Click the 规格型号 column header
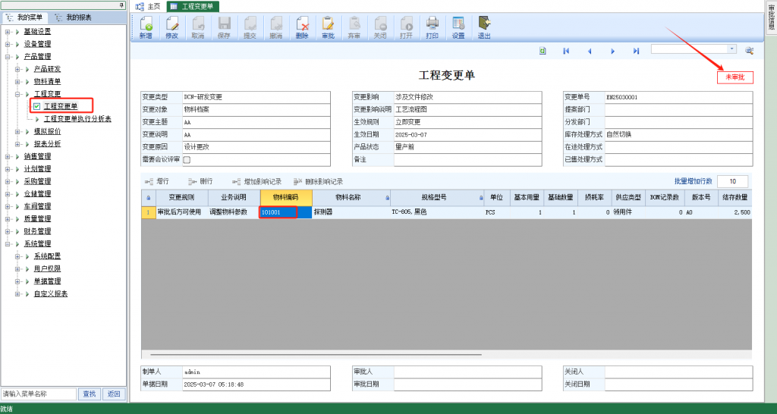The width and height of the screenshot is (777, 414). (x=438, y=197)
